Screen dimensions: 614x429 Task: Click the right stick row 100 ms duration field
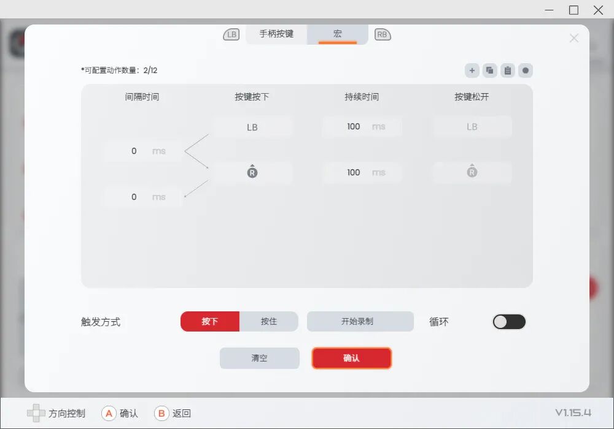tap(362, 172)
